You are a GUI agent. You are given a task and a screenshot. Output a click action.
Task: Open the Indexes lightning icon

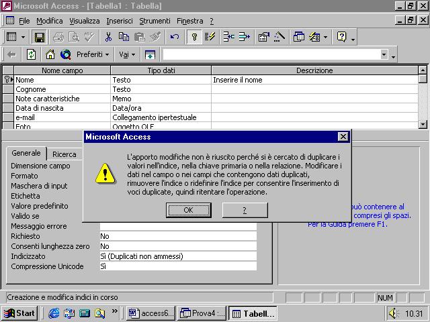[x=210, y=37]
